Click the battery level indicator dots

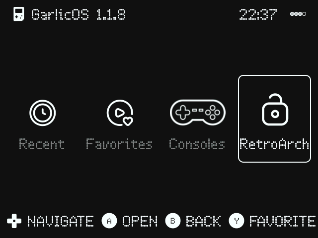coord(298,14)
